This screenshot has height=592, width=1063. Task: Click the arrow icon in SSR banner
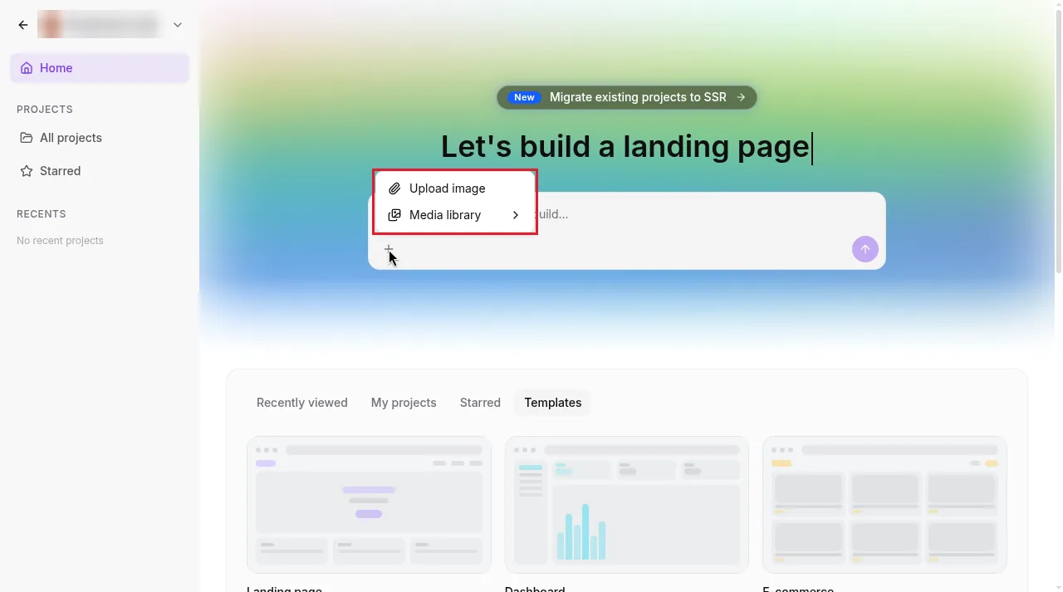741,97
